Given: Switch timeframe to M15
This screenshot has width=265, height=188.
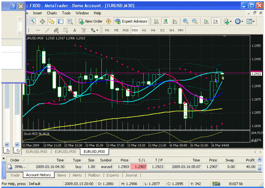Looking at the screenshot, I should coord(126,30).
